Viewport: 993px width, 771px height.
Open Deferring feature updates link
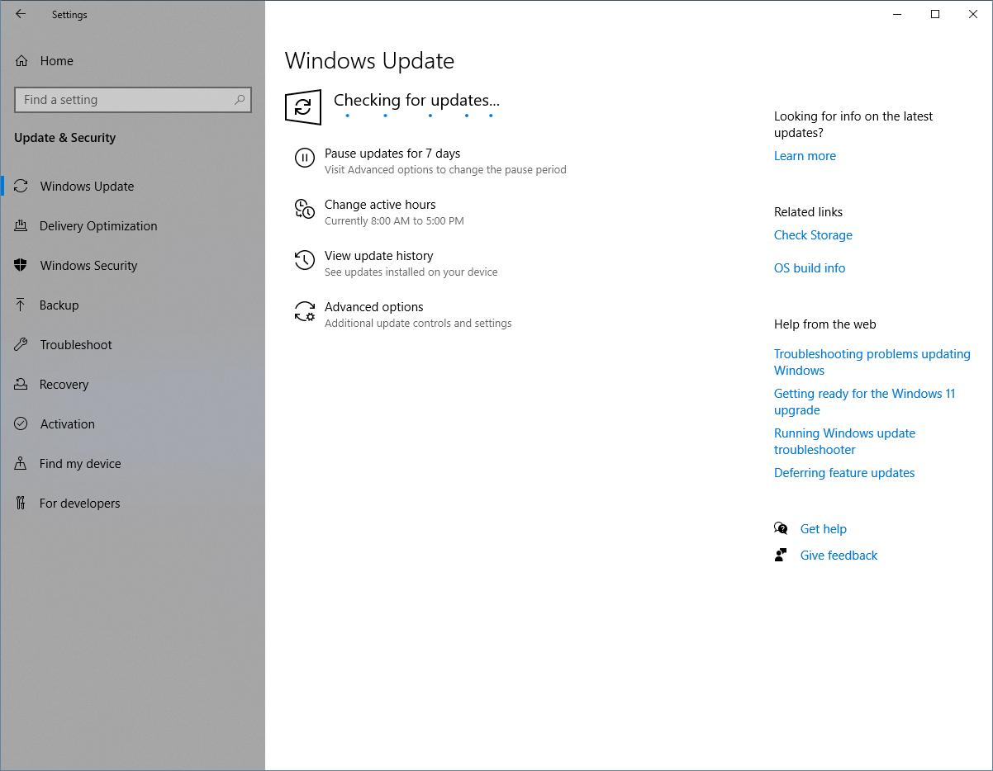tap(844, 473)
